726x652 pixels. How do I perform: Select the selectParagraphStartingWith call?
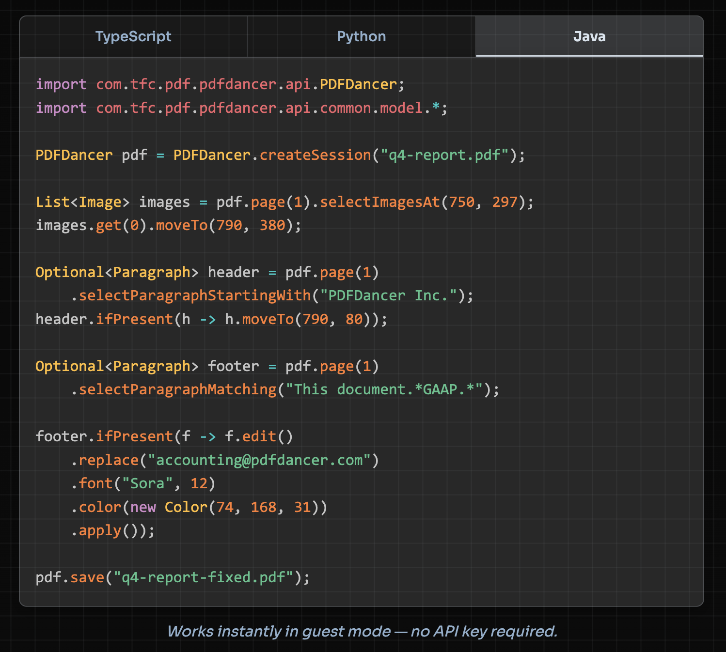(x=196, y=295)
